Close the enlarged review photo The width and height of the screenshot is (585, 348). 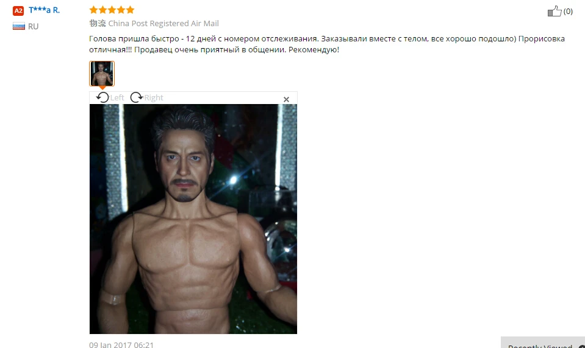[x=286, y=99]
